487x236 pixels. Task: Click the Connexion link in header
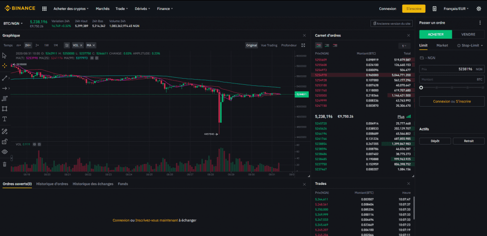click(388, 9)
